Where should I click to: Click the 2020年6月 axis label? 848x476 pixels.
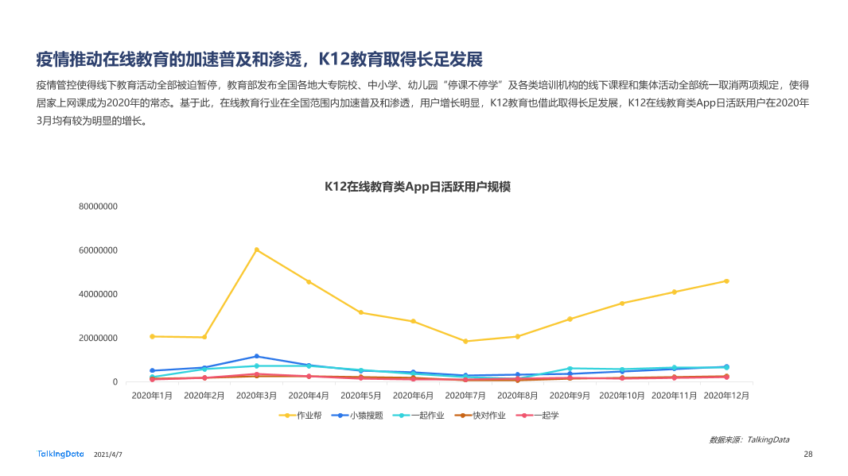413,396
